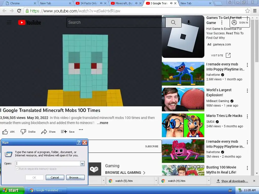Image resolution: width=259 pixels, height=194 pixels.
Task: Activate voice search microphone
Action: coord(188,22)
